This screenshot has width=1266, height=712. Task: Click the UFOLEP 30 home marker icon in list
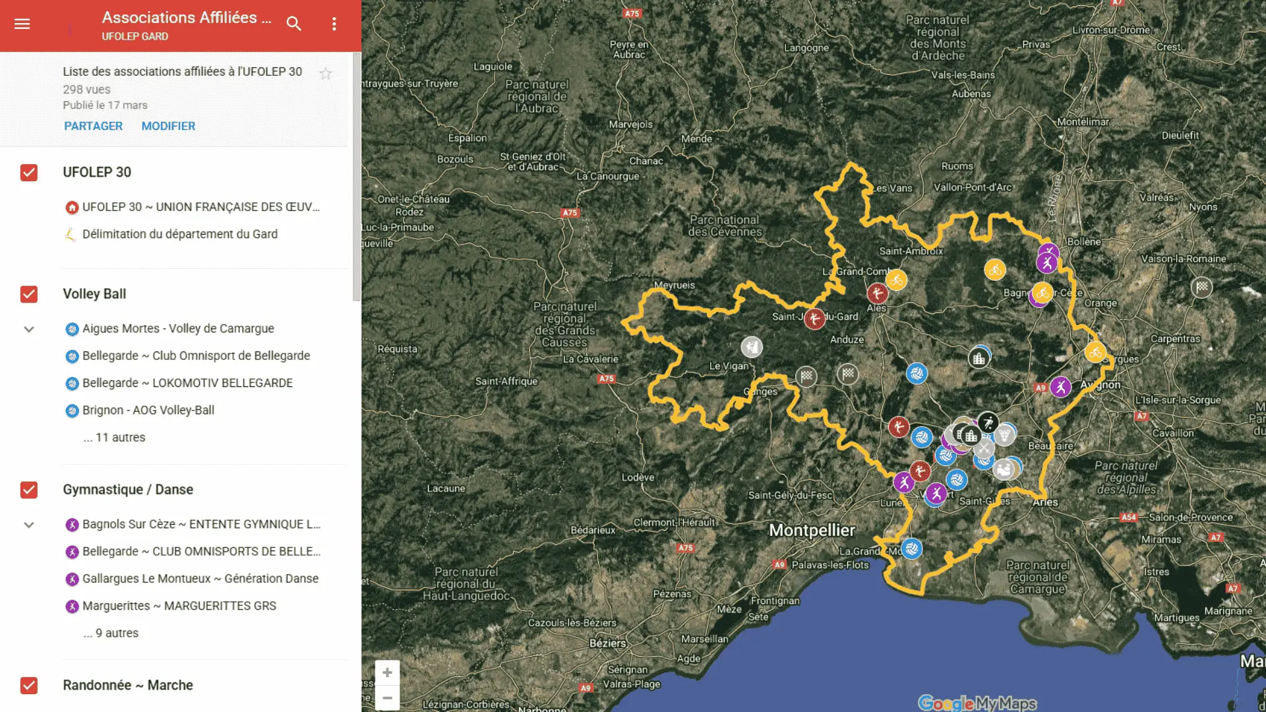tap(72, 208)
